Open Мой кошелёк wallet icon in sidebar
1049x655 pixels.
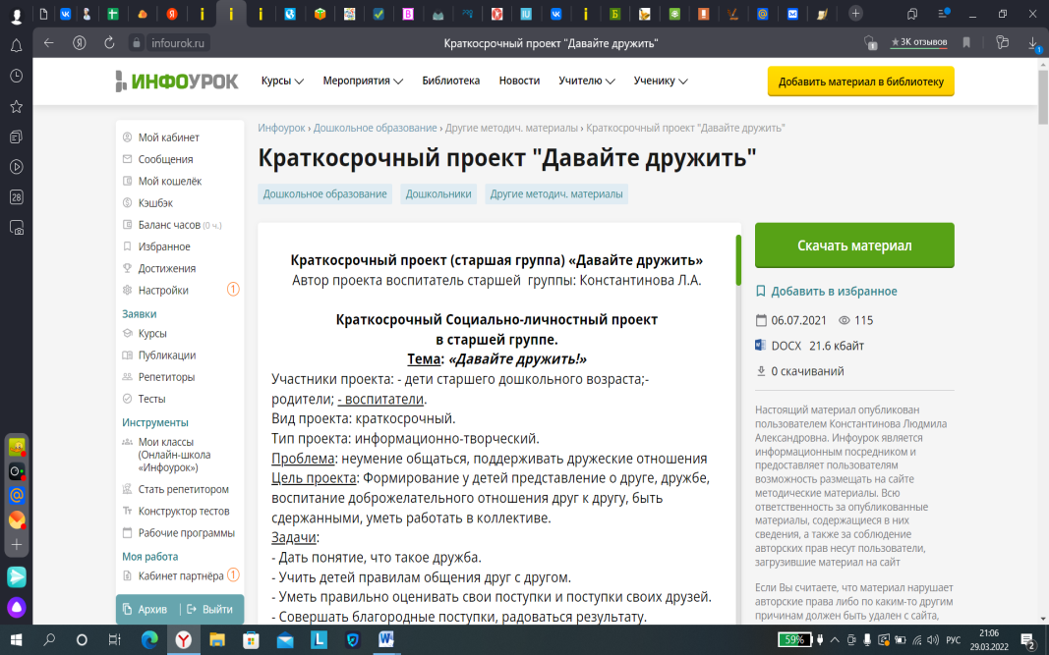(x=128, y=181)
